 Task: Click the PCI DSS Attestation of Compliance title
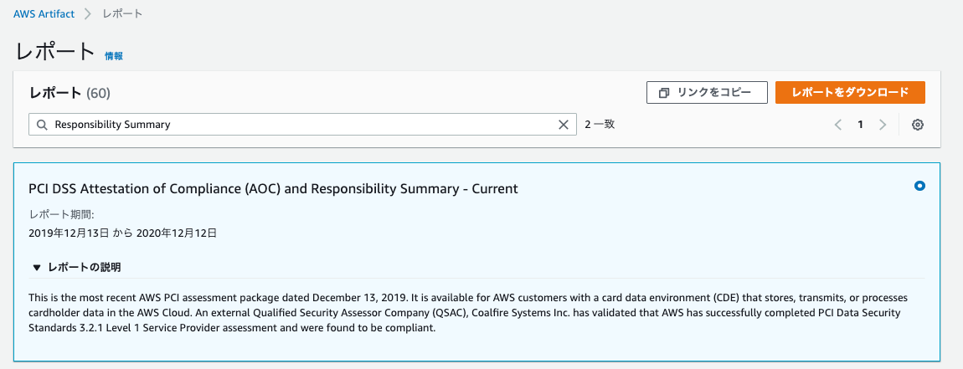click(274, 189)
